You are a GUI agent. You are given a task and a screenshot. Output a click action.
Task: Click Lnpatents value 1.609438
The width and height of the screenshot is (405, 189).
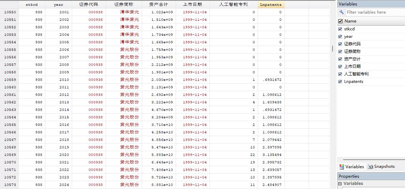[x=273, y=102]
